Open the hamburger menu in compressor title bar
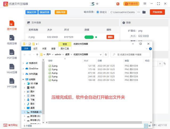 [145, 4]
